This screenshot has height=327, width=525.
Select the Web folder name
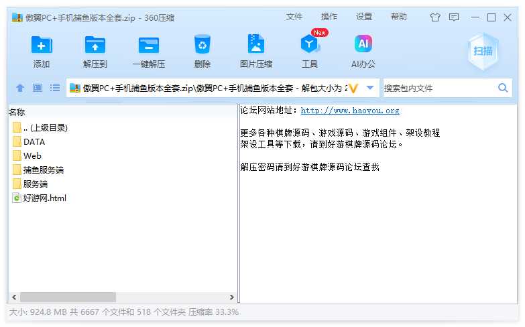[32, 156]
